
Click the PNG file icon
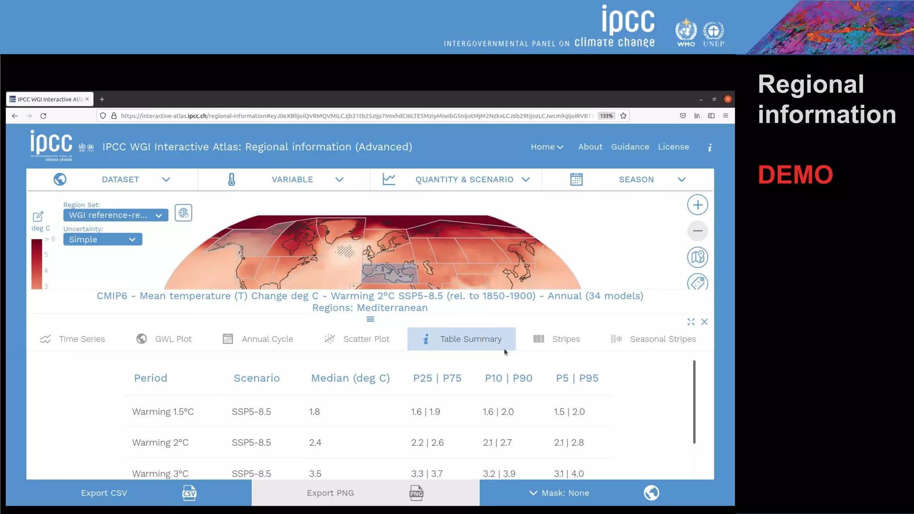click(x=416, y=493)
